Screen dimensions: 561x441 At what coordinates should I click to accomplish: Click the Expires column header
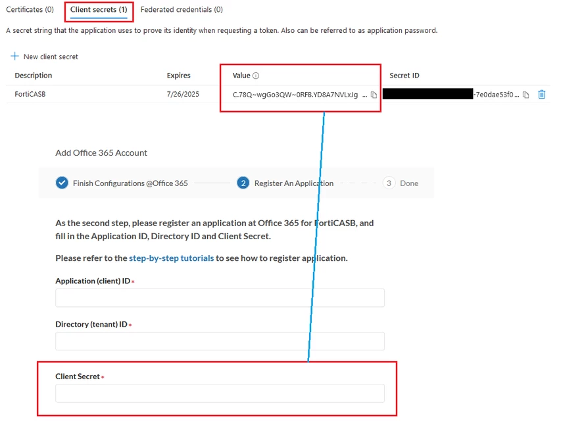coord(178,76)
